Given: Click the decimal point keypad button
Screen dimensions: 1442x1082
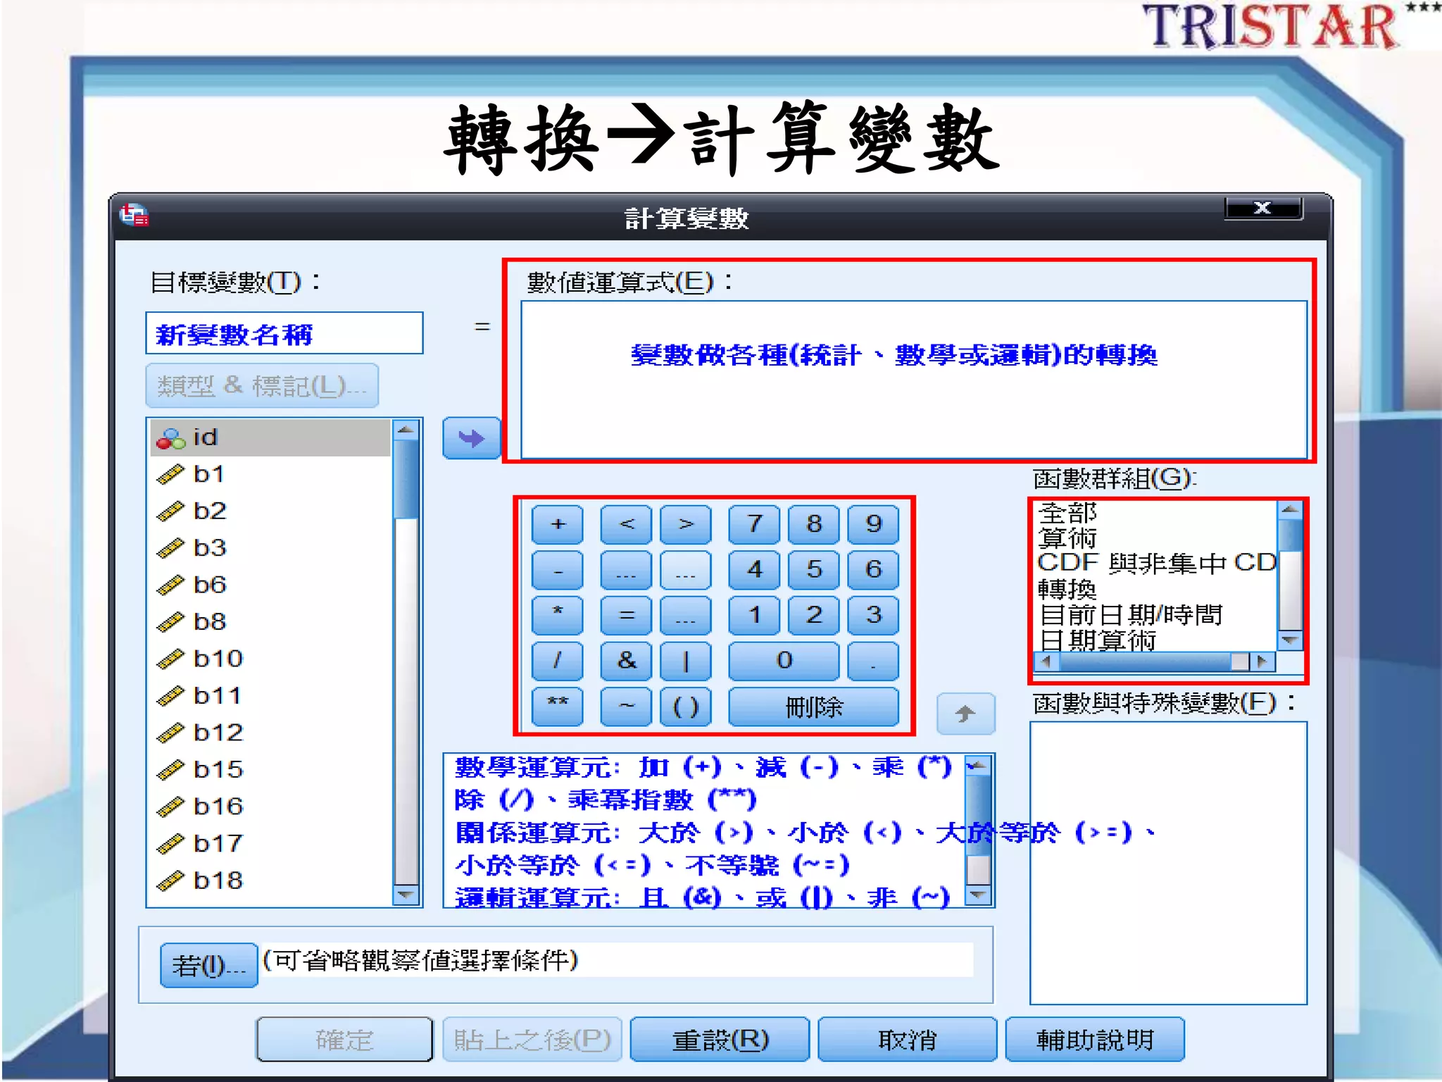Looking at the screenshot, I should 873,661.
